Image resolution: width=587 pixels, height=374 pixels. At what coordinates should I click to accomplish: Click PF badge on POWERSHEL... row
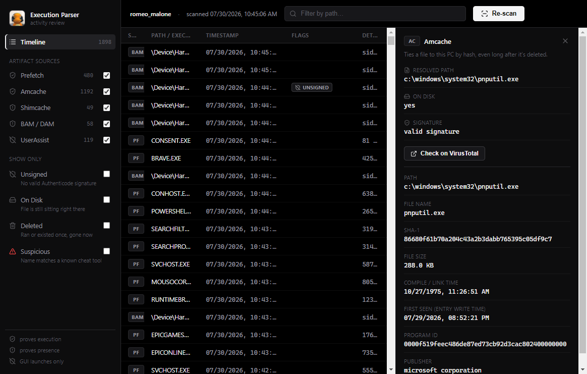(136, 211)
